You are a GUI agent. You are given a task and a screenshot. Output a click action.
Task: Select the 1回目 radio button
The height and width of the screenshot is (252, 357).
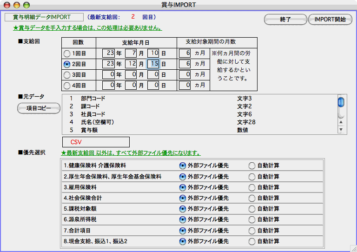click(67, 53)
